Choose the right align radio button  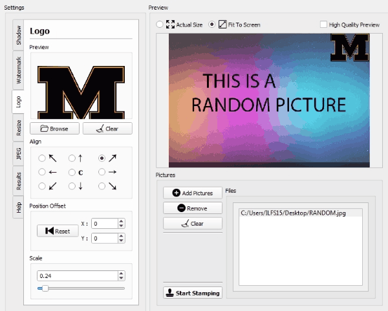pyautogui.click(x=102, y=172)
